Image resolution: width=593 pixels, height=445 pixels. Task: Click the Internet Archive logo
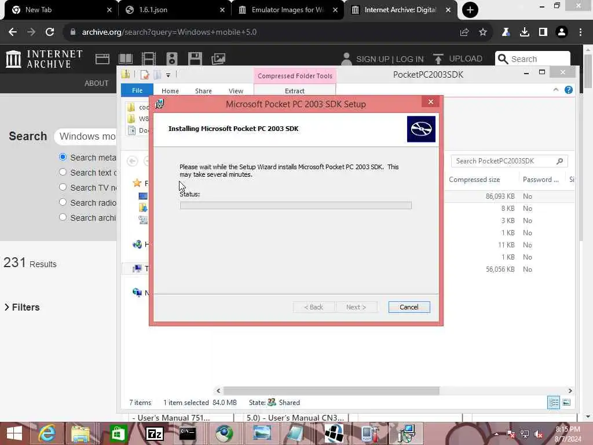44,59
